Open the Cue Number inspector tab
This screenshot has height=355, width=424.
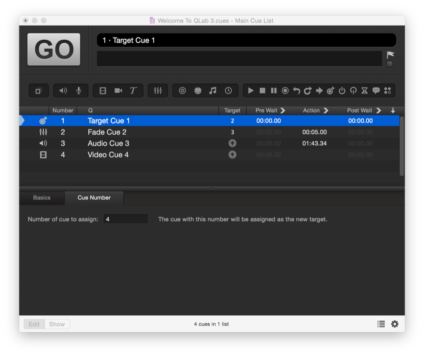click(94, 198)
